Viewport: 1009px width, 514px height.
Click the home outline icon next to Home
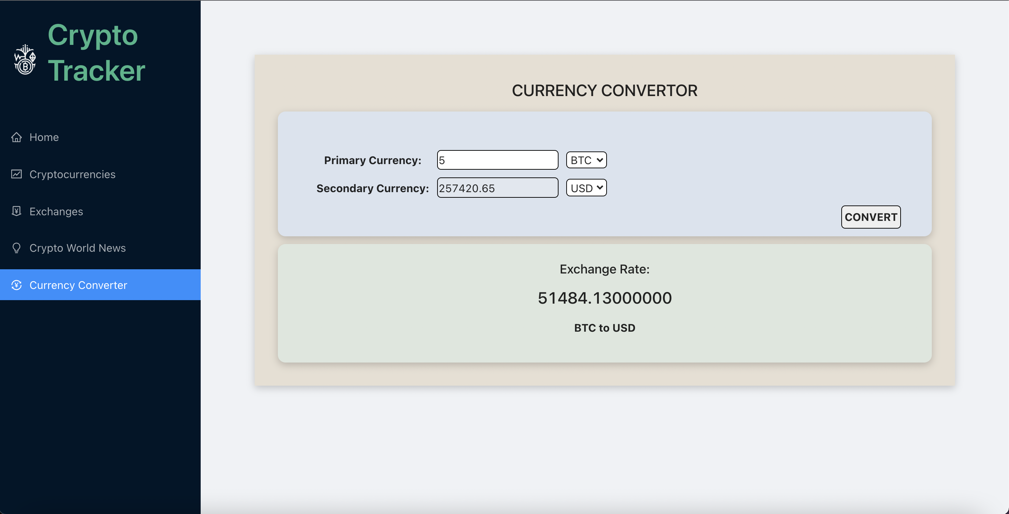16,137
